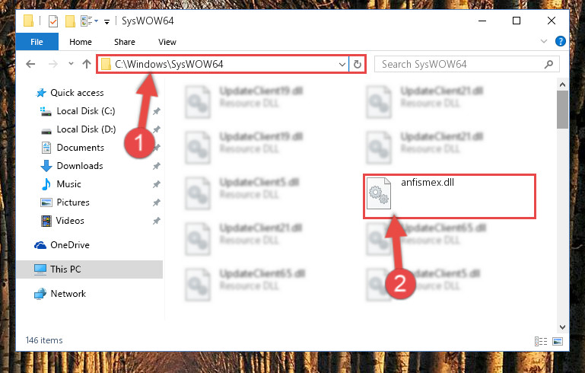Open Customize Quick Access Toolbar dropdown
585x373 pixels.
click(x=107, y=21)
